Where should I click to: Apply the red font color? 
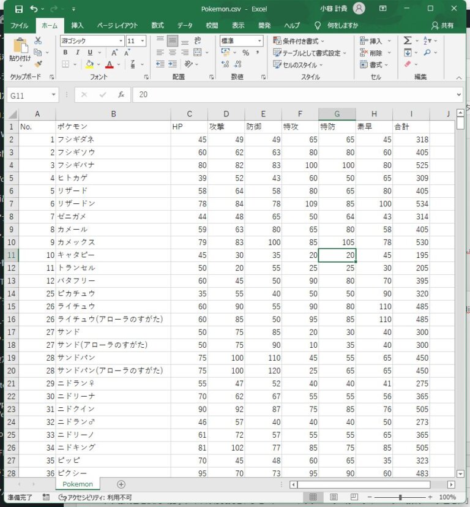(x=110, y=64)
